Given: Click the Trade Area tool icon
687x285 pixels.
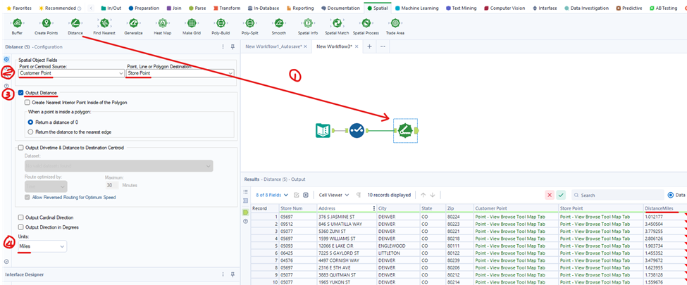Looking at the screenshot, I should [x=395, y=24].
